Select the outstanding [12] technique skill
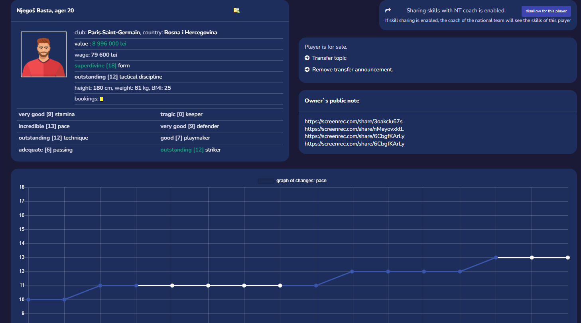 (x=53, y=138)
